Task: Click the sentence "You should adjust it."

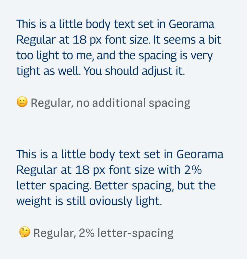Action: click(x=134, y=71)
